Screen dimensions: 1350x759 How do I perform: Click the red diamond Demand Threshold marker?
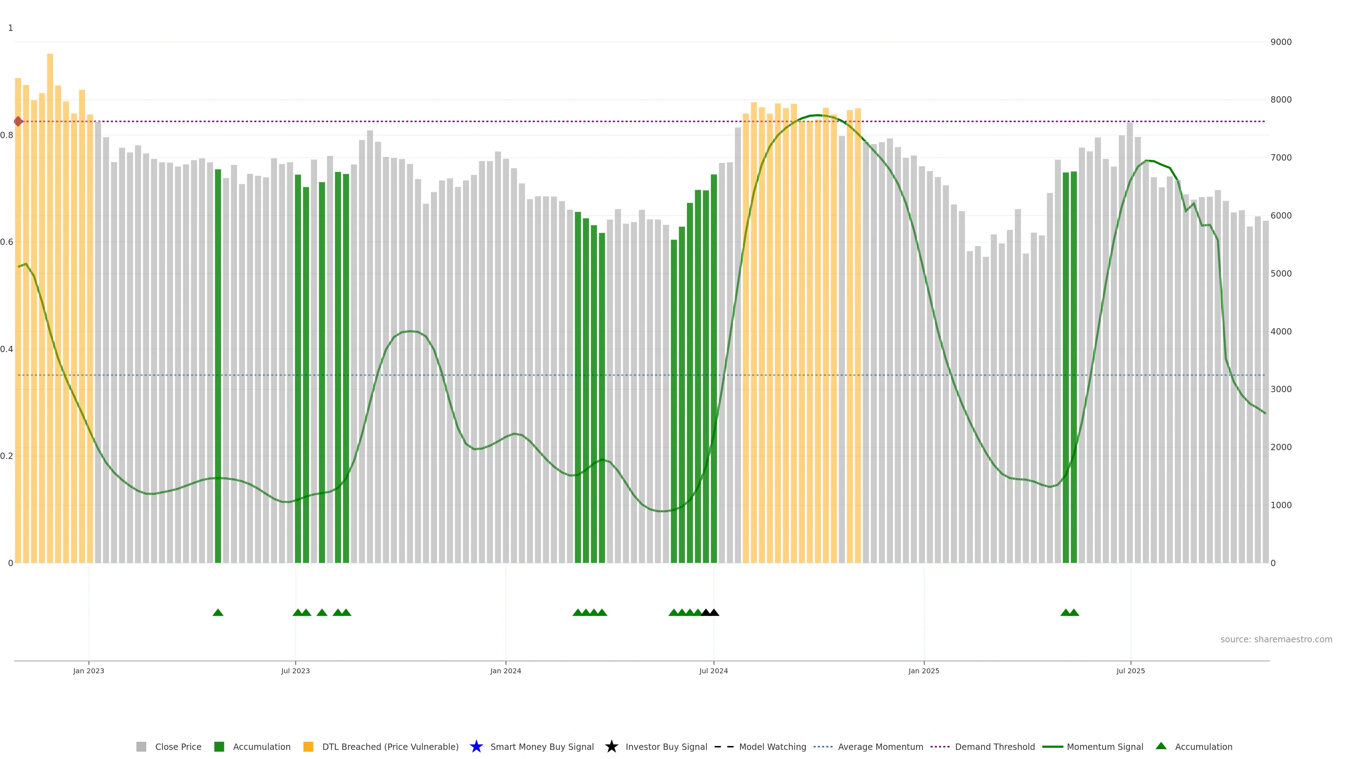click(x=18, y=122)
